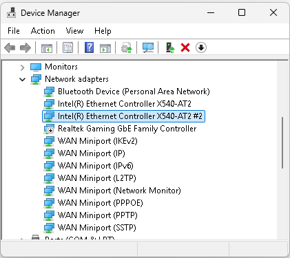The height and width of the screenshot is (258, 290).
Task: Click the Back arrow toolbar button
Action: 10,48
